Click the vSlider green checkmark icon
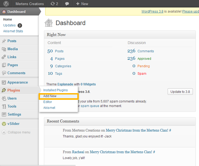This screenshot has height=166, width=199. pos(4,124)
